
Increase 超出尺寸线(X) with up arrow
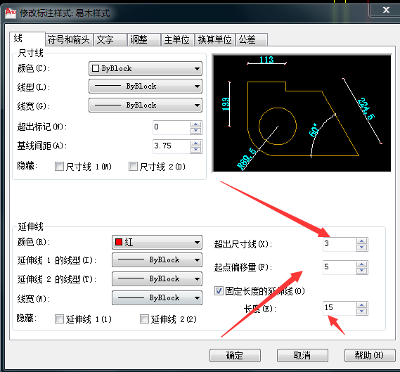(x=362, y=241)
